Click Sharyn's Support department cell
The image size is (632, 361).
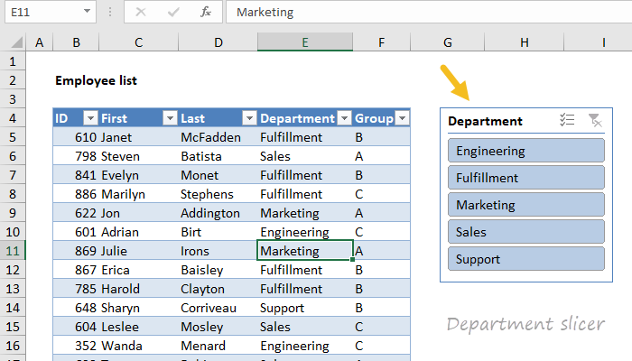pyautogui.click(x=305, y=308)
